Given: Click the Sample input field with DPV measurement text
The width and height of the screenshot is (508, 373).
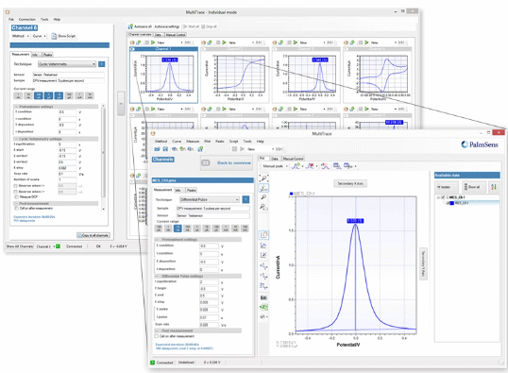Looking at the screenshot, I should tap(212, 208).
